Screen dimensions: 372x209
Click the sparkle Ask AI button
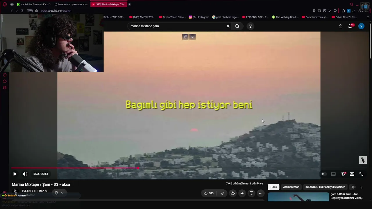coord(242,193)
